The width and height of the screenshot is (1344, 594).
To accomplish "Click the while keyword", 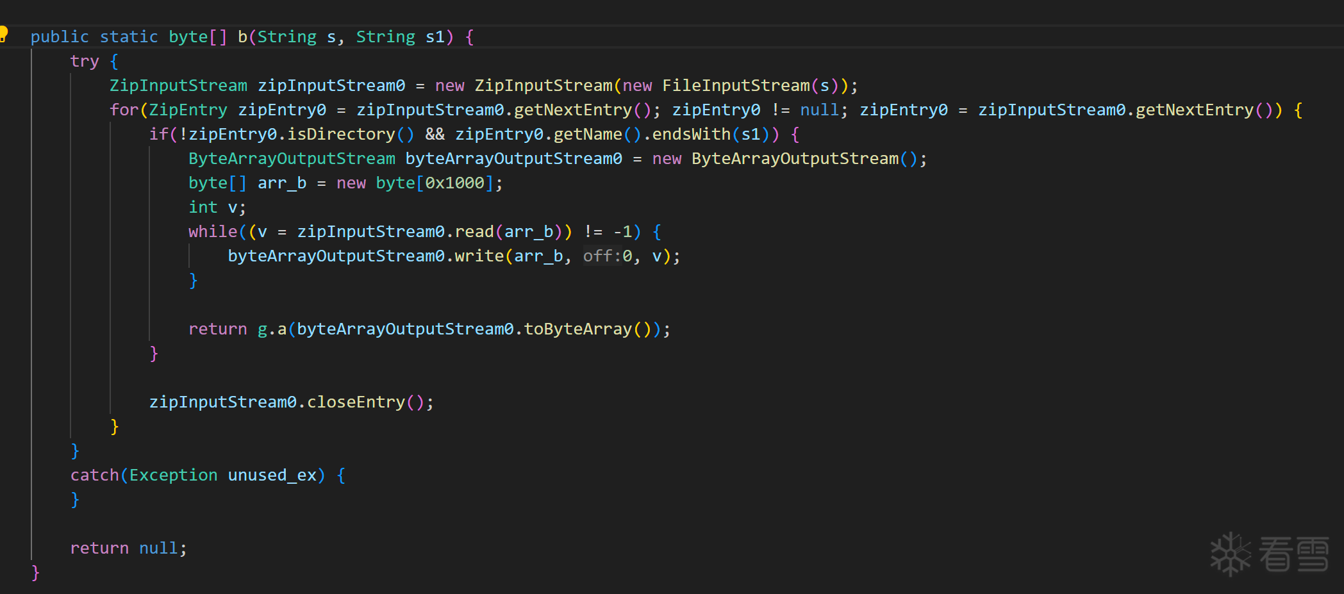I will (213, 232).
